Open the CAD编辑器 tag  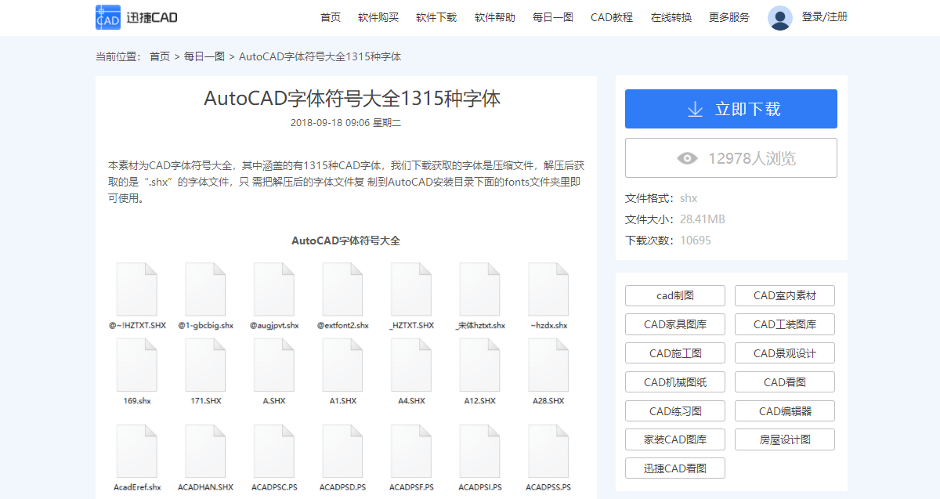tap(785, 411)
